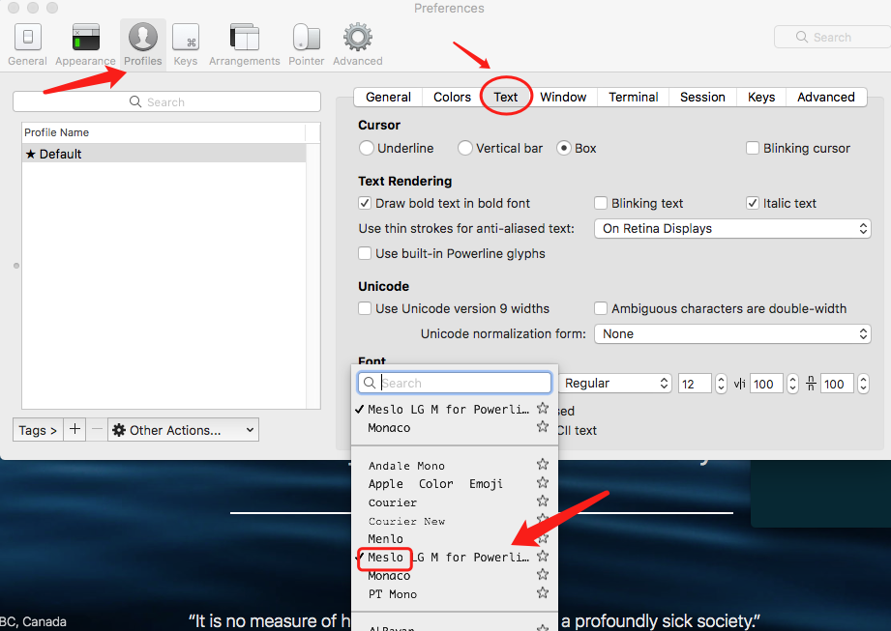Image resolution: width=891 pixels, height=631 pixels.
Task: Open the Pointer preferences icon
Action: pyautogui.click(x=307, y=44)
